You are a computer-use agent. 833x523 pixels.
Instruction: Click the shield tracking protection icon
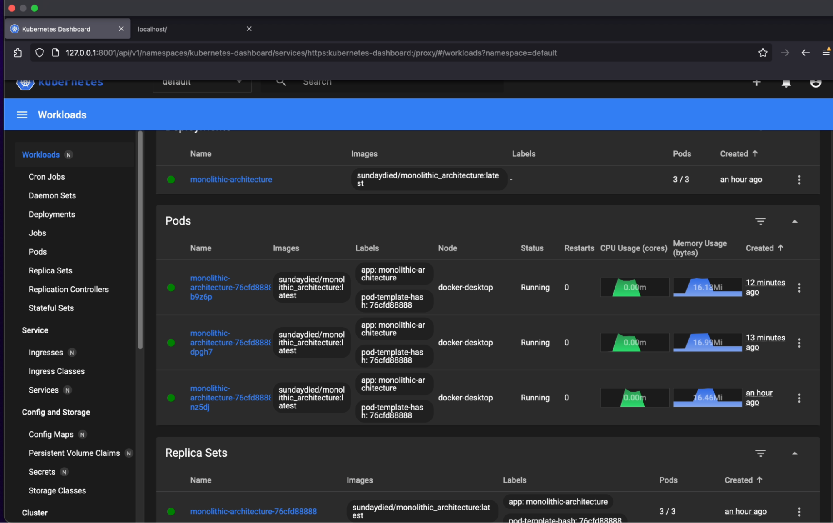coord(40,53)
